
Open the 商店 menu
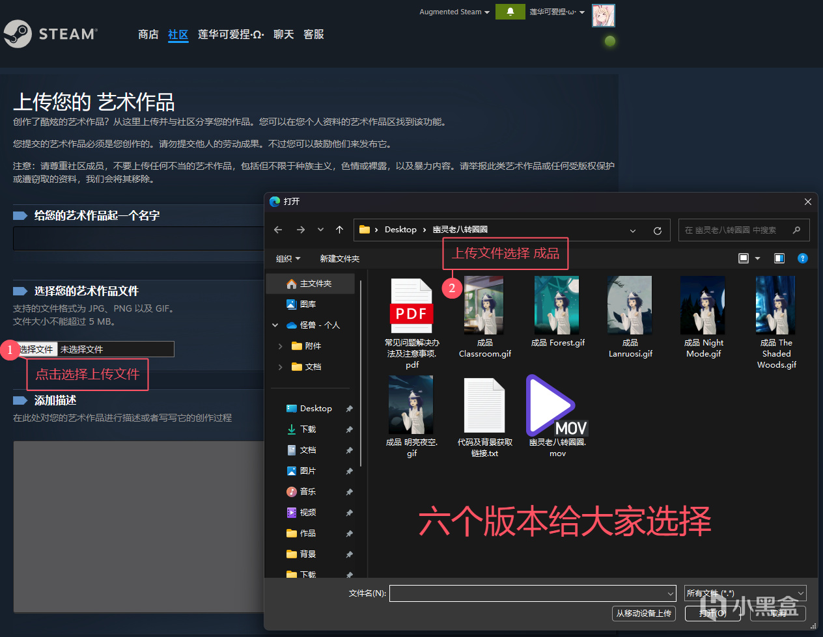(x=148, y=34)
